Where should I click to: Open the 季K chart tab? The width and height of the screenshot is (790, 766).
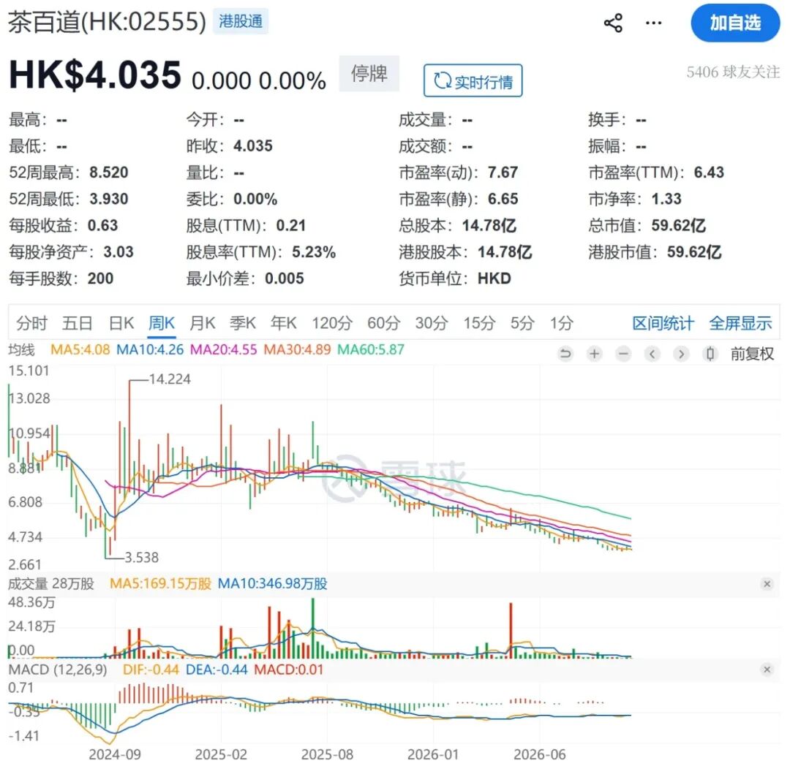click(243, 323)
